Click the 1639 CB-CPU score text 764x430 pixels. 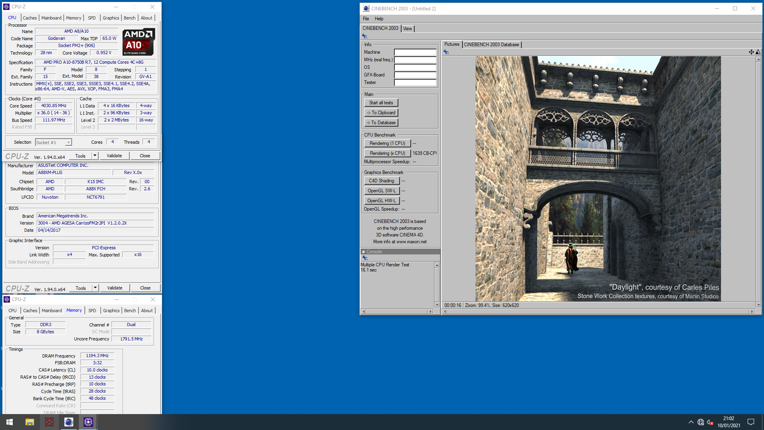click(425, 153)
